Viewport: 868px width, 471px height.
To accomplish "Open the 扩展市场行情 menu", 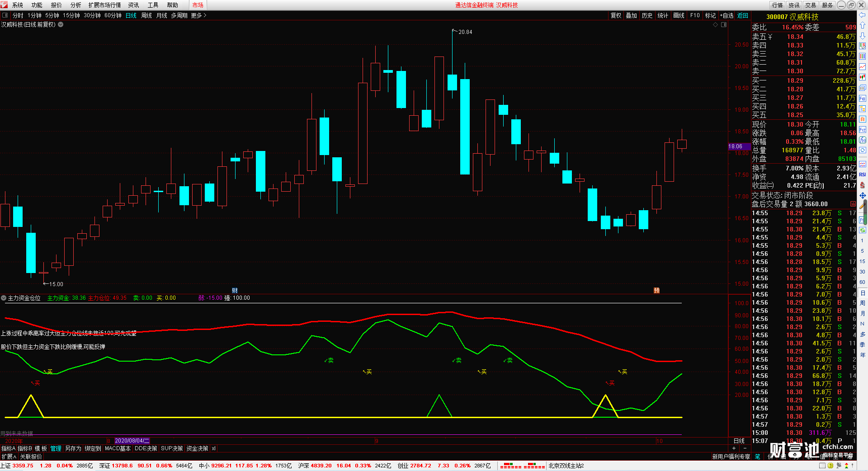I will [x=104, y=5].
